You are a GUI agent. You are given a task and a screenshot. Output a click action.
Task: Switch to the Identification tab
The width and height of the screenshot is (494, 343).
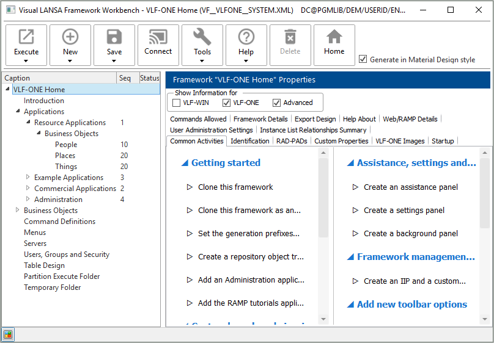coord(250,141)
